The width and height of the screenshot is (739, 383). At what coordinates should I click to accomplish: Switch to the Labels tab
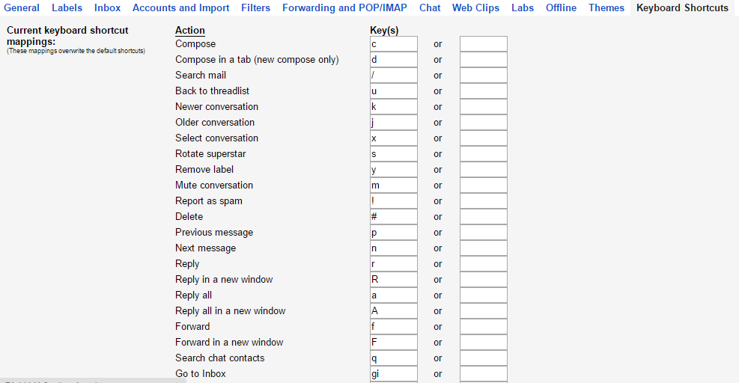(67, 8)
